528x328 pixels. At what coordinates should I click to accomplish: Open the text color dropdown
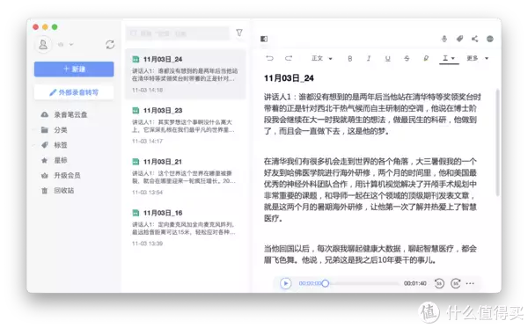[x=449, y=59]
